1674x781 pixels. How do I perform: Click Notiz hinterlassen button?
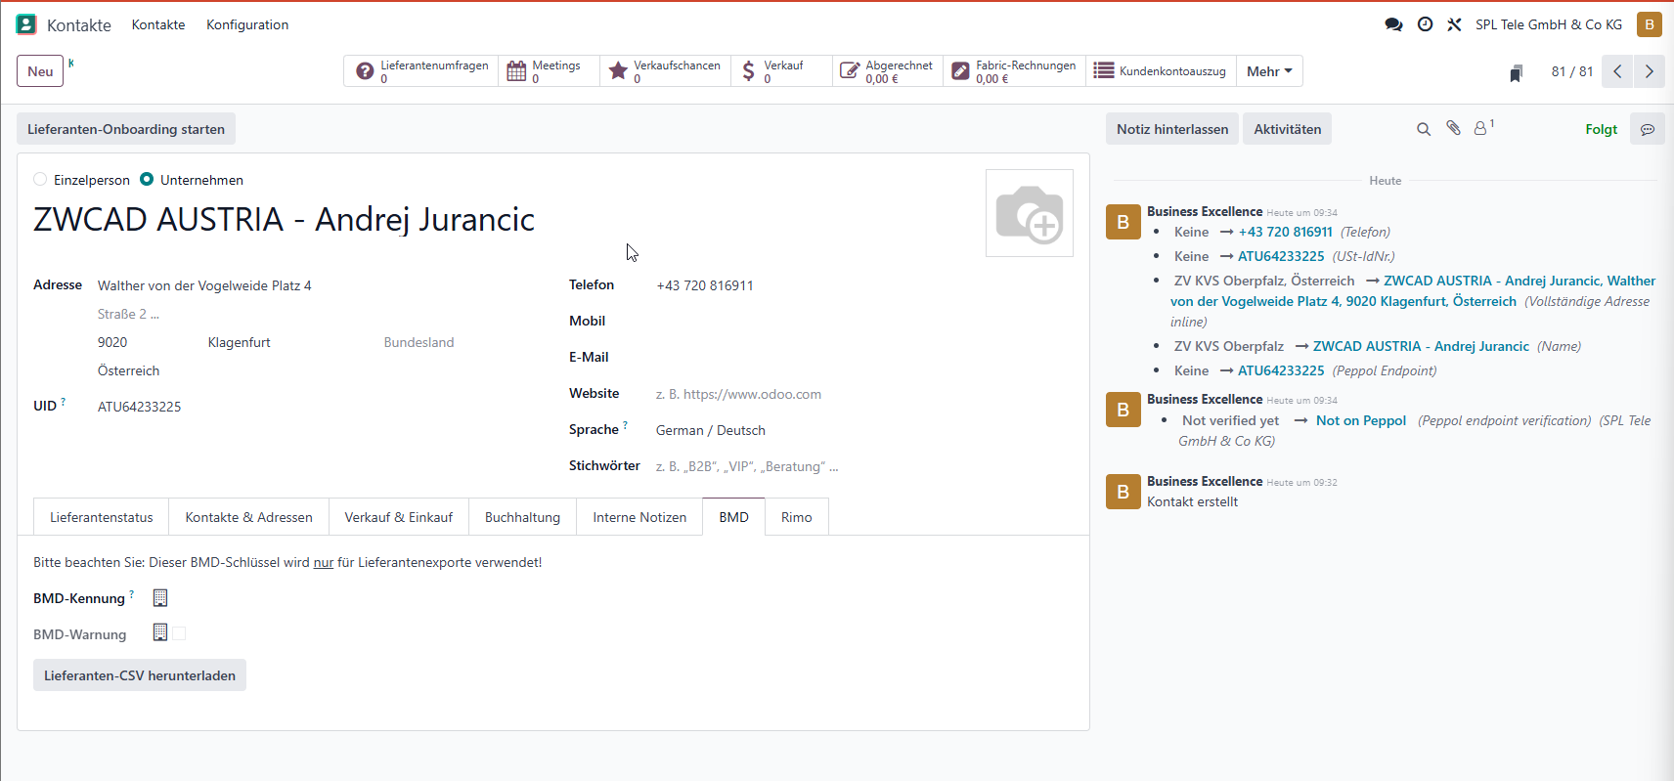(x=1172, y=129)
